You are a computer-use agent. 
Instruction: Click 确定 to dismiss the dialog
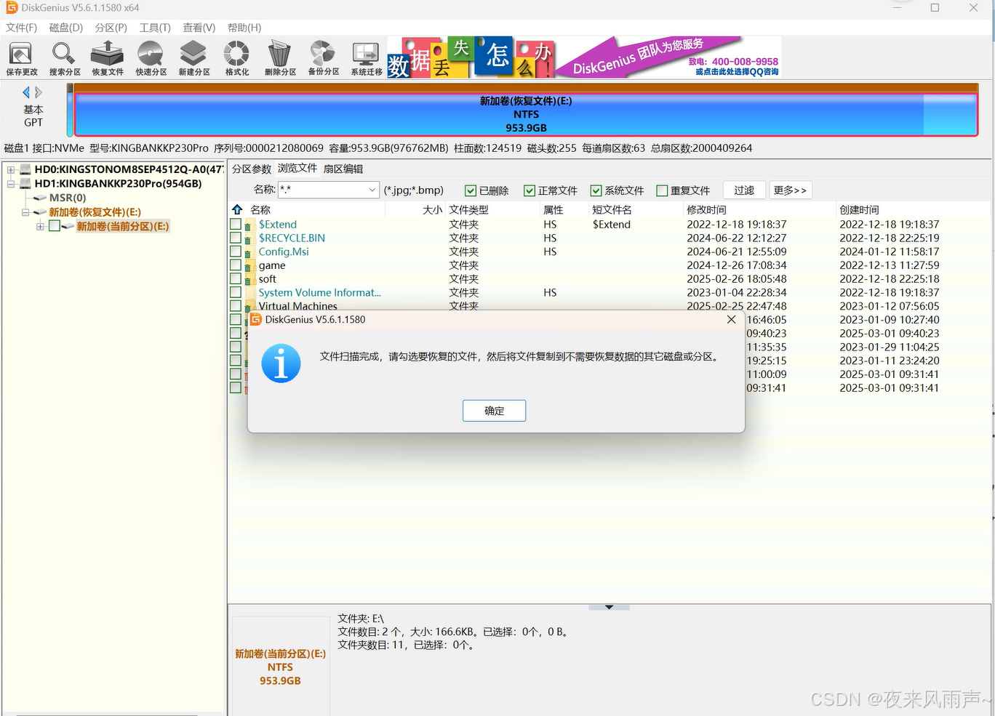495,411
